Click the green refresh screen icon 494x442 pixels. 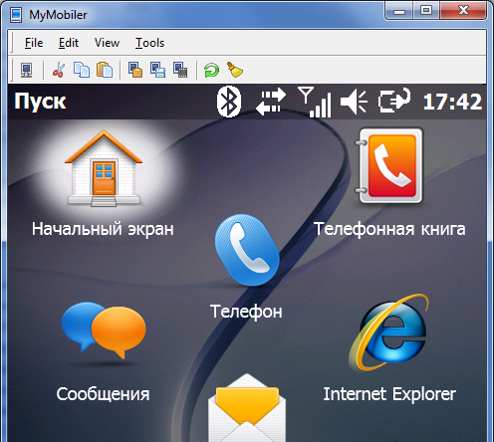click(x=211, y=70)
